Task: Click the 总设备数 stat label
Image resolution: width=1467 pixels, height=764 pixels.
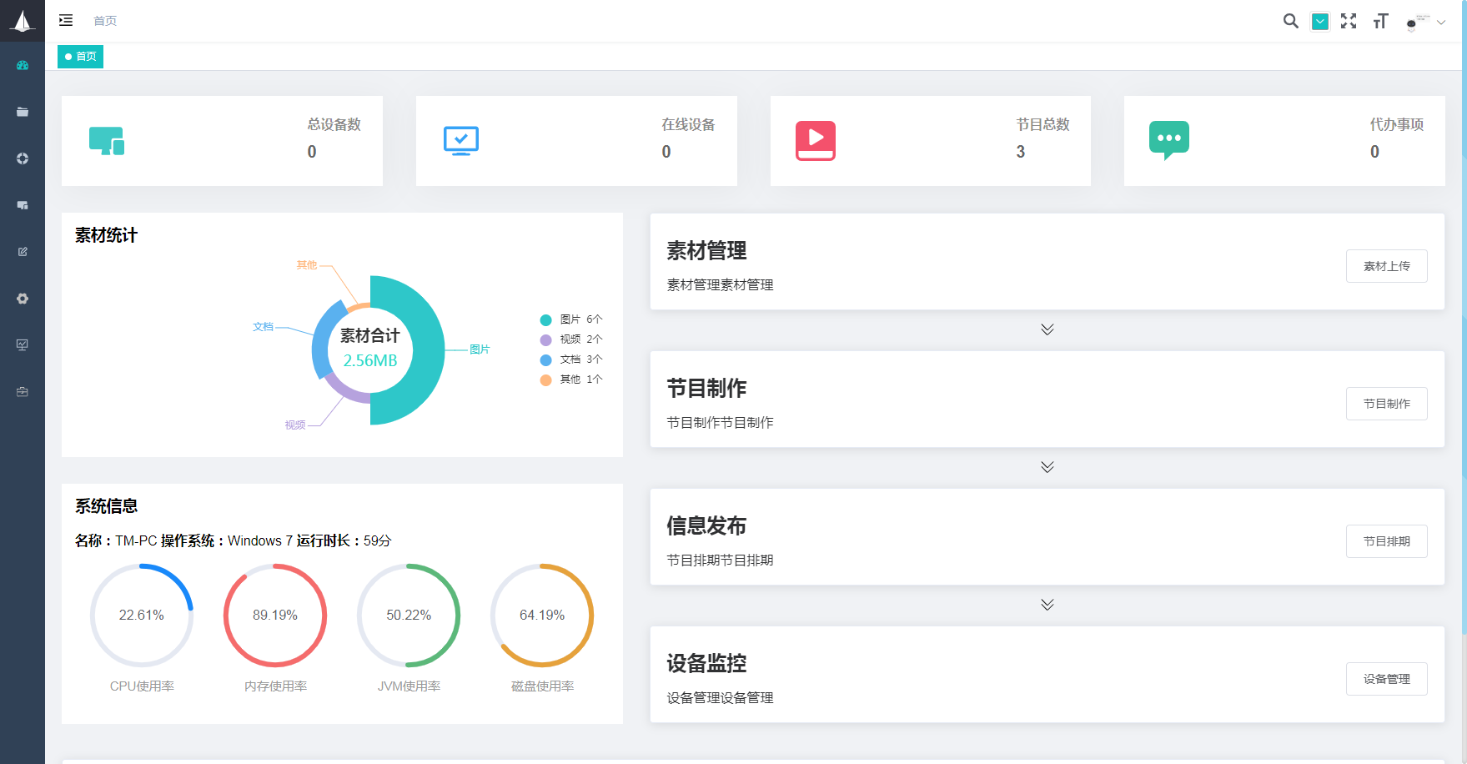Action: tap(334, 124)
